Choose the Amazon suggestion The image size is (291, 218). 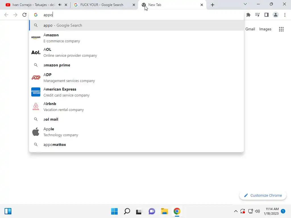click(136, 38)
